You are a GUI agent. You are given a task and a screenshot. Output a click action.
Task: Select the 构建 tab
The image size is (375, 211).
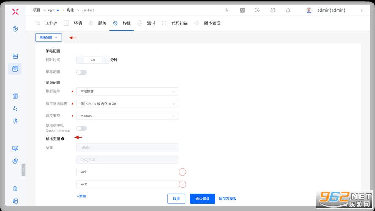click(122, 23)
